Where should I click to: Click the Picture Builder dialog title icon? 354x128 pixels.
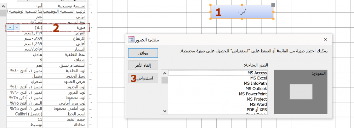click(131, 39)
